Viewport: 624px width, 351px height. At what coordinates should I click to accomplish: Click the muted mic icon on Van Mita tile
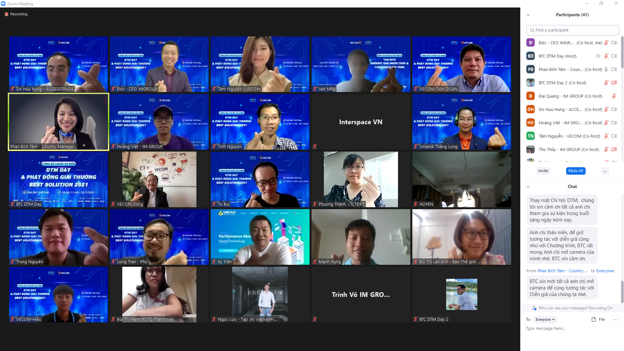click(315, 89)
